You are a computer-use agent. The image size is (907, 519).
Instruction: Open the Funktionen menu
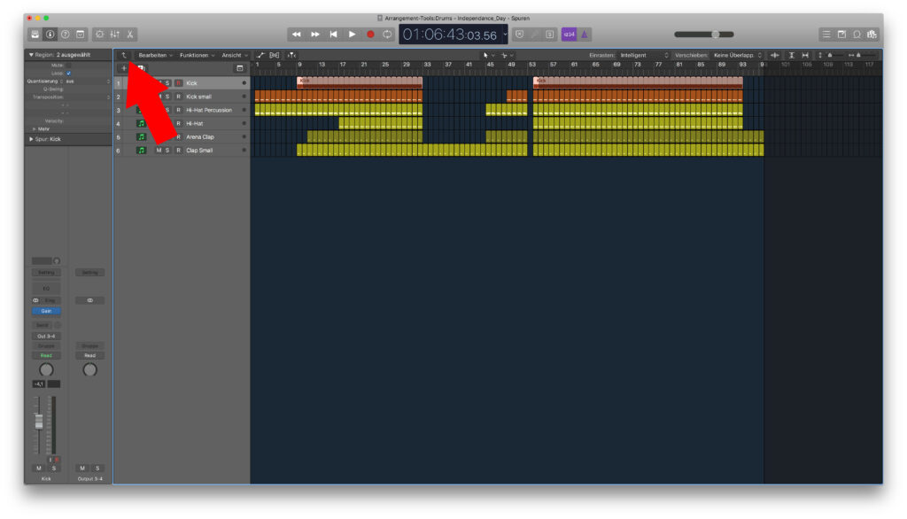(197, 55)
